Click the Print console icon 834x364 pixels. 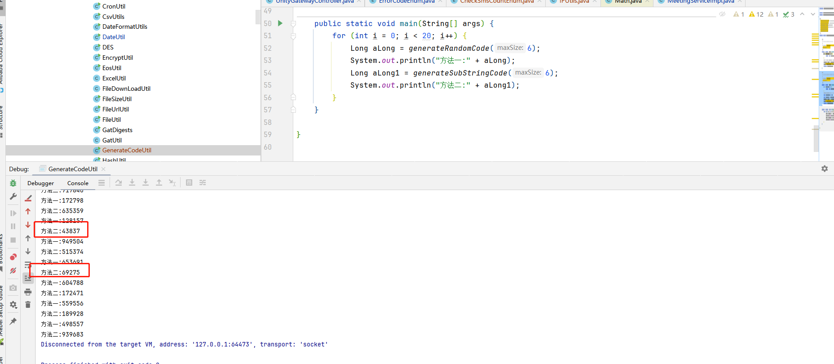(x=28, y=292)
